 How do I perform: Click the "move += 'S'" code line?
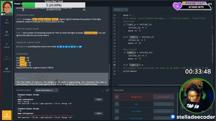[x=135, y=31]
